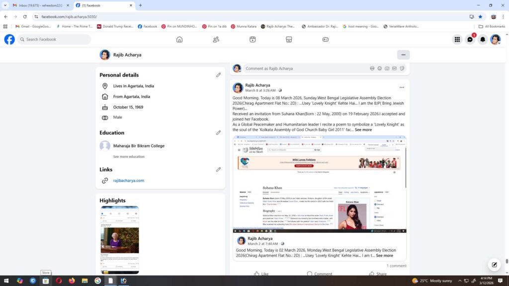Expand the account profile menu
Viewport: 509px width, 286px height.
click(495, 40)
